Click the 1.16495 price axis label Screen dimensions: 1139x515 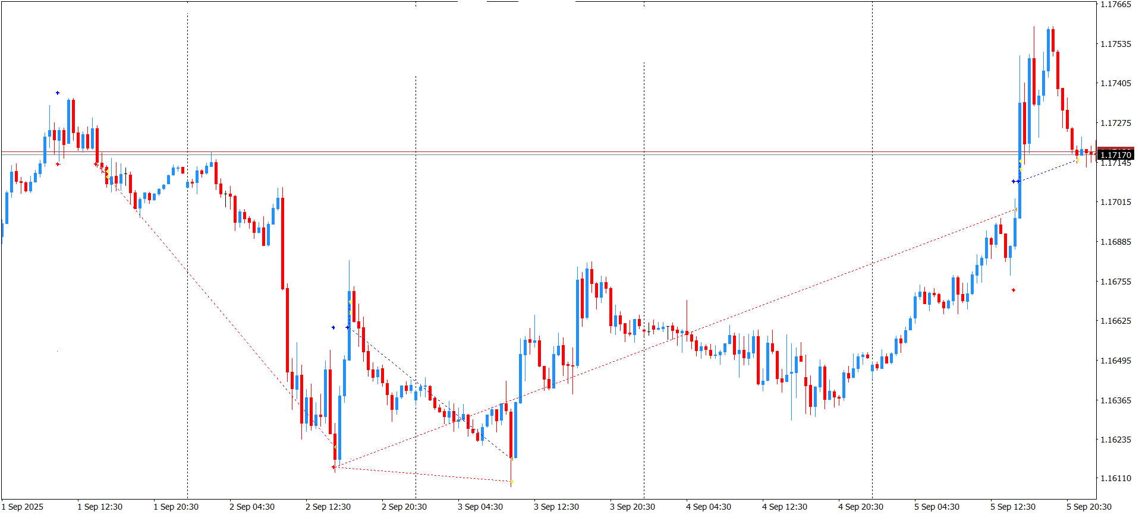1116,361
